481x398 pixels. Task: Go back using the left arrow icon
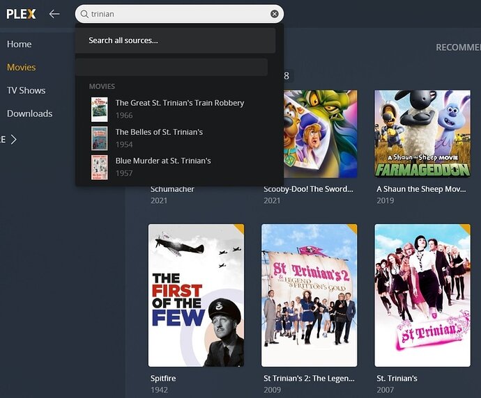click(54, 14)
